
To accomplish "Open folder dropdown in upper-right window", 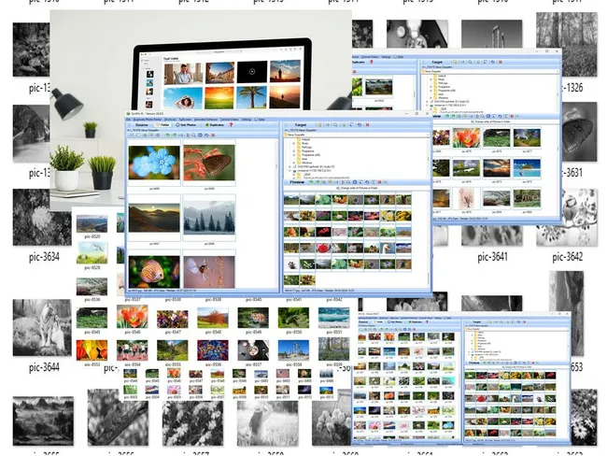I will point(558,71).
